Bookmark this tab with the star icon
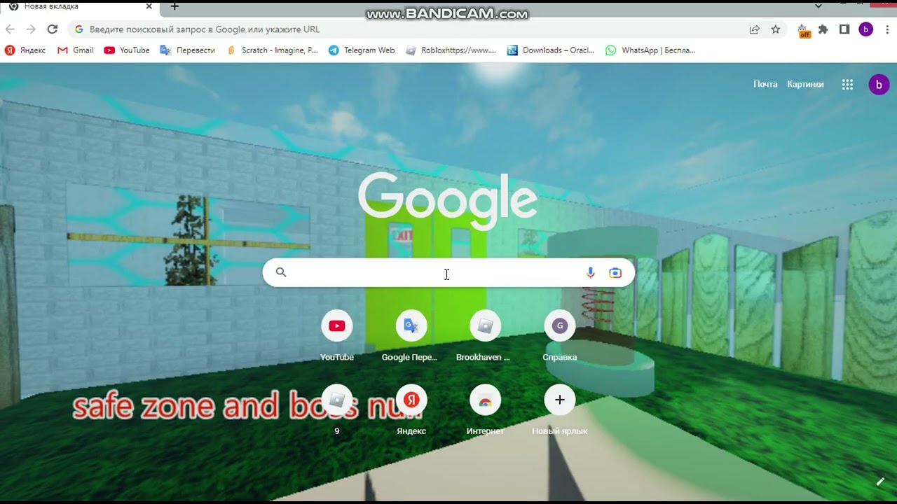897x504 pixels. (776, 29)
